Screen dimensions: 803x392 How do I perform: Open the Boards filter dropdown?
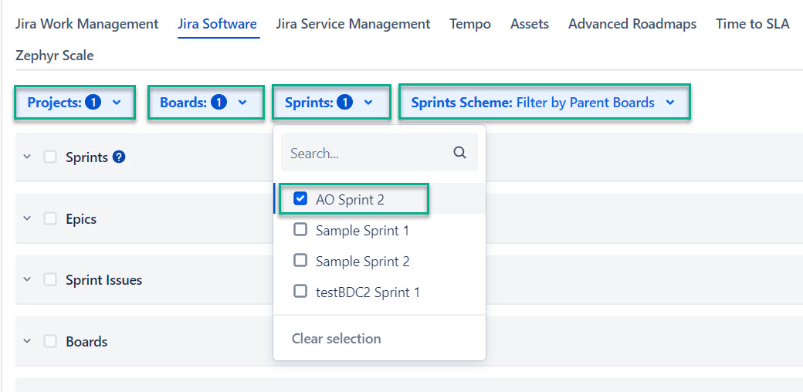pyautogui.click(x=204, y=103)
